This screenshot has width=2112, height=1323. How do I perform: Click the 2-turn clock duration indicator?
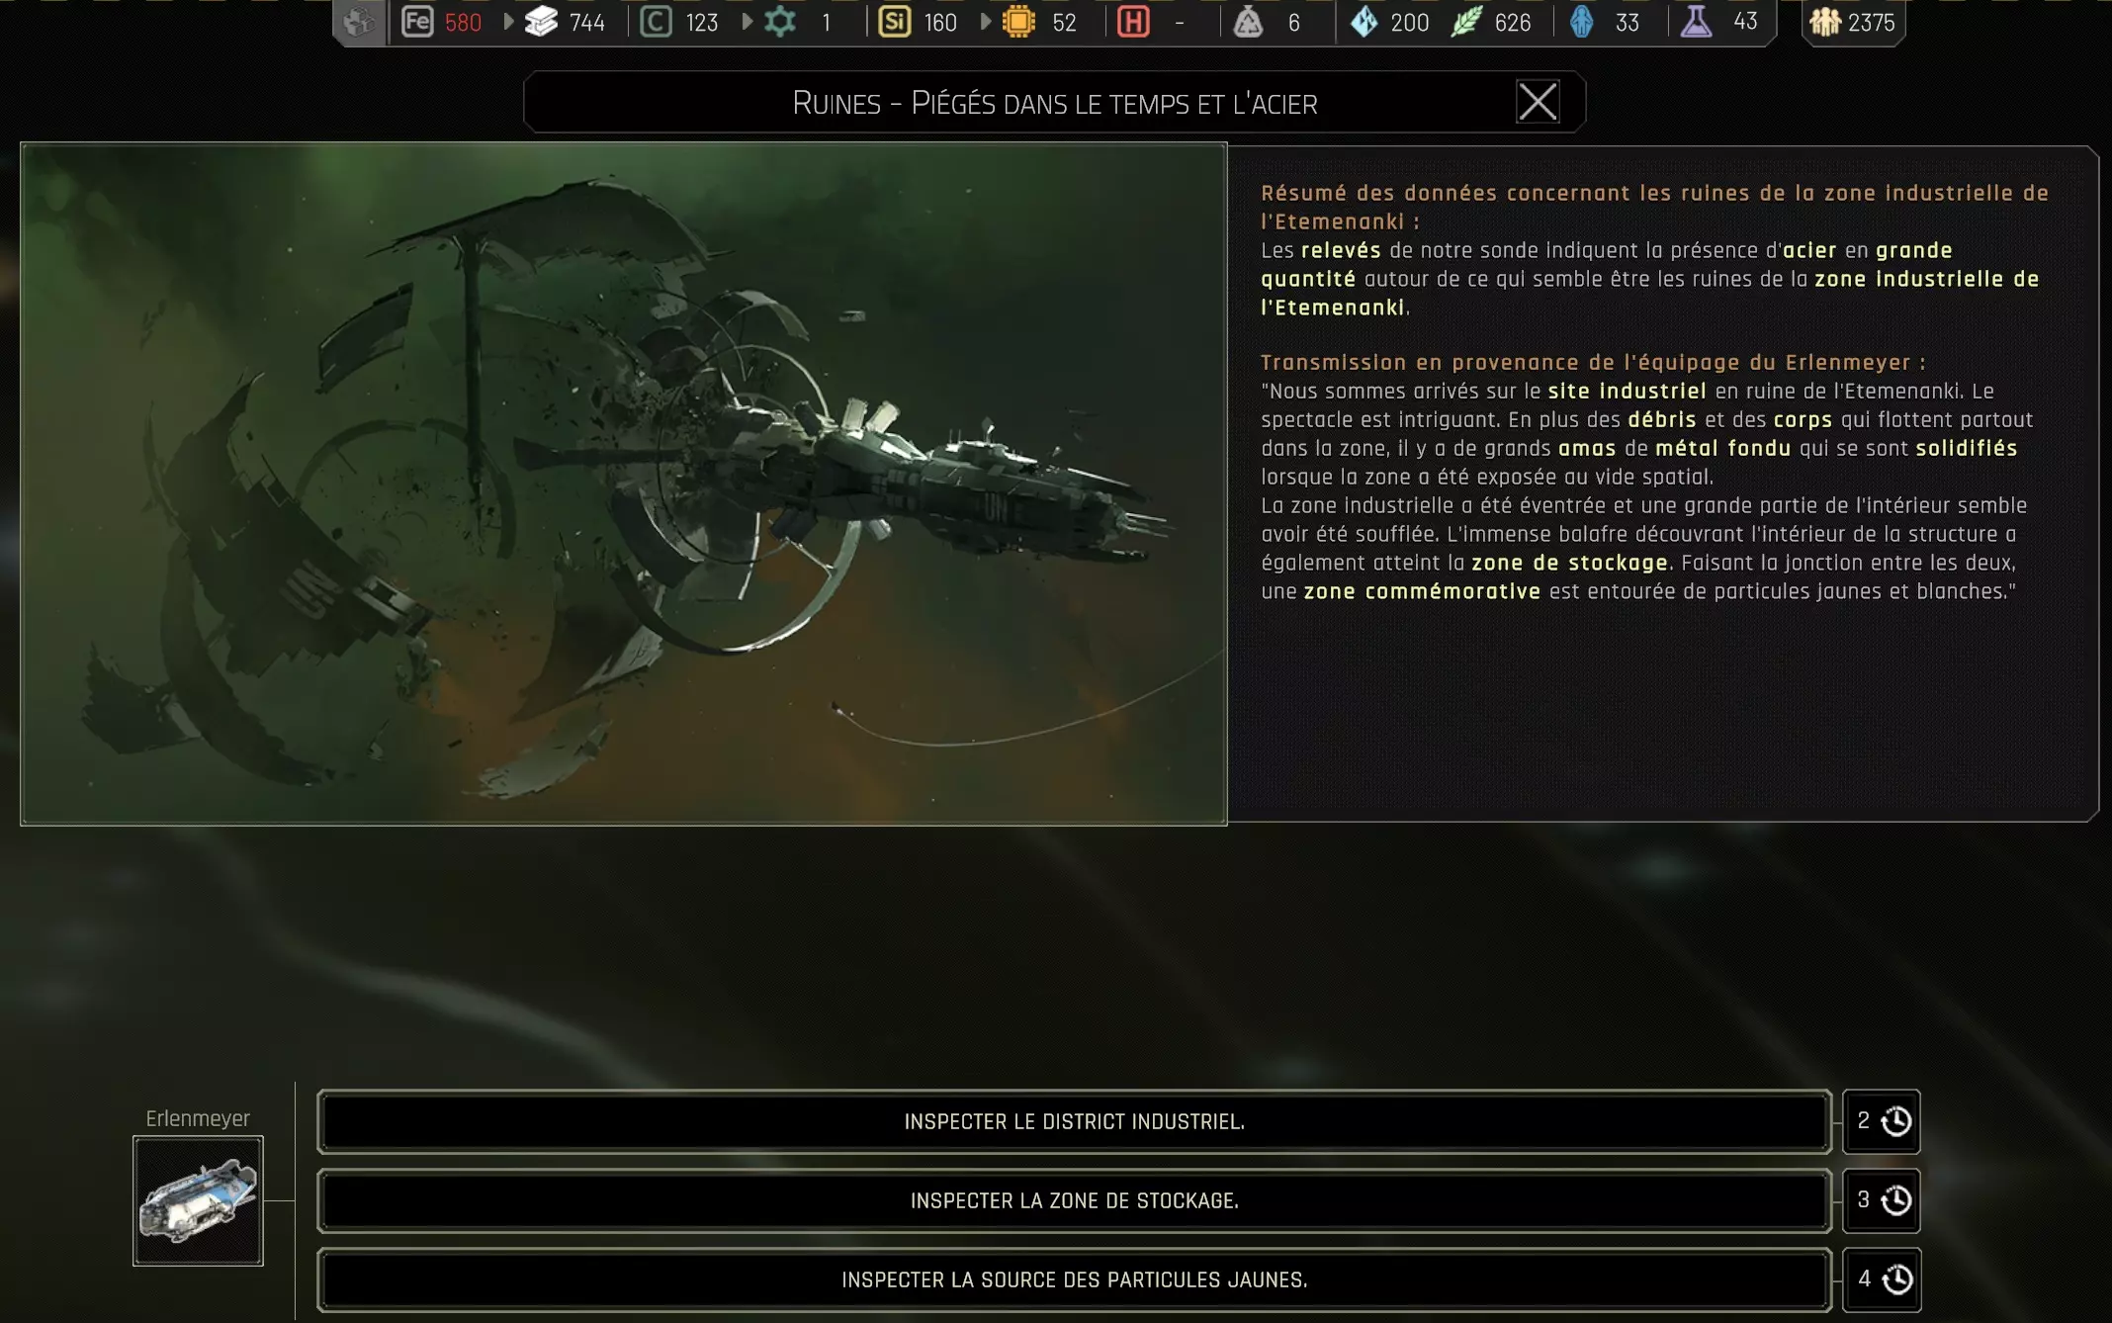(x=1882, y=1121)
